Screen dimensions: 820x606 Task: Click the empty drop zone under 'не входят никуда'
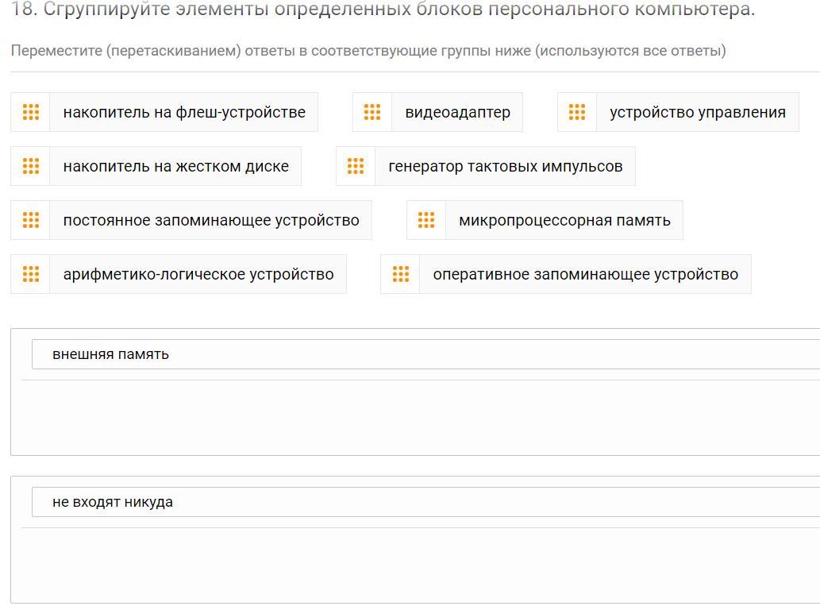(413, 564)
